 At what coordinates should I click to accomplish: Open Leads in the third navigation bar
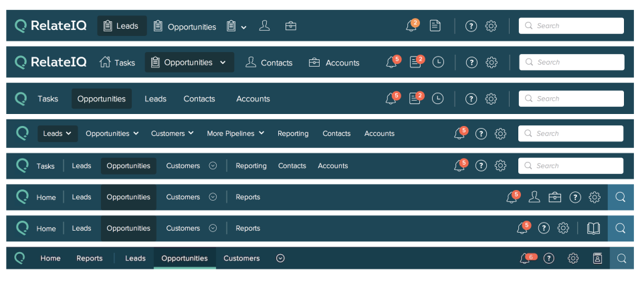tap(156, 99)
